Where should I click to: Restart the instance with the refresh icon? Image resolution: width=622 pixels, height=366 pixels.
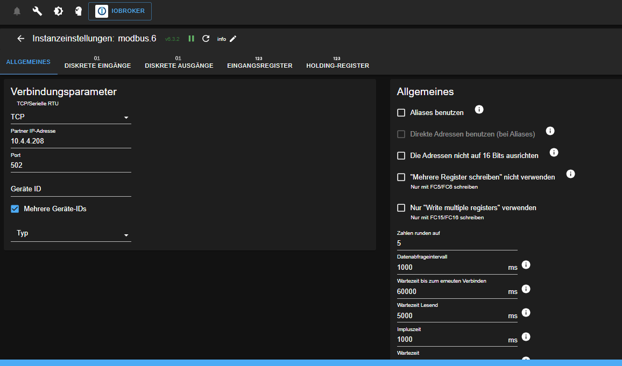(206, 39)
